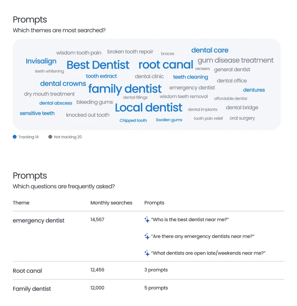Open the "Local dentist" cloud theme
The image size is (297, 306).
click(148, 108)
